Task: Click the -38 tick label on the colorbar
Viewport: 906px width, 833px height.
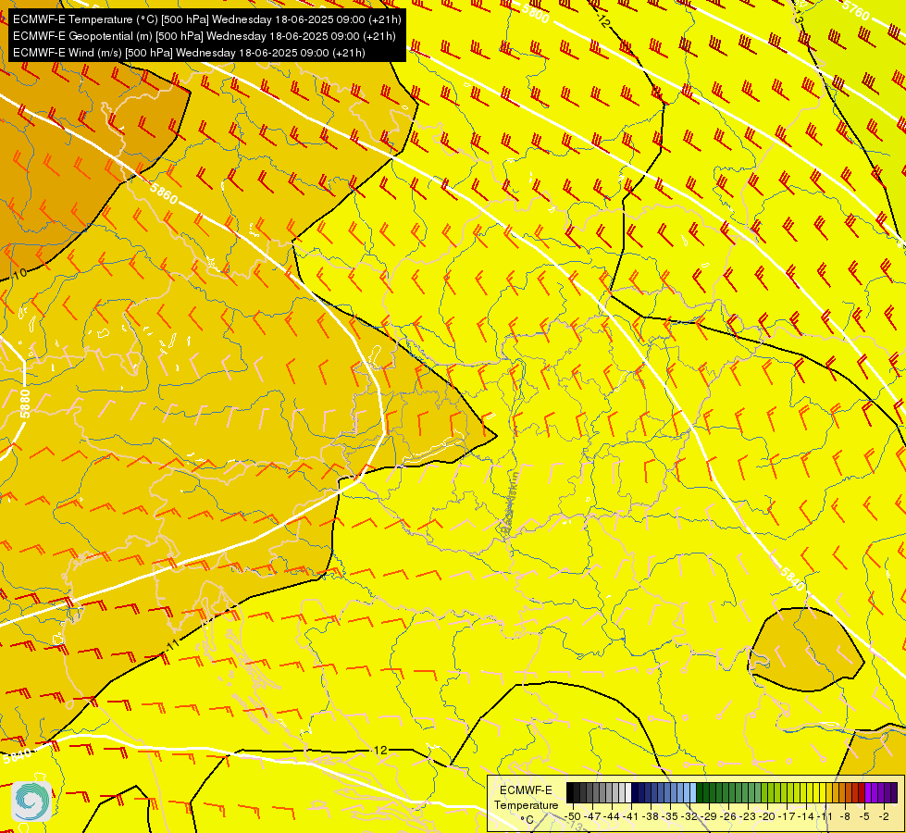Action: coord(650,816)
